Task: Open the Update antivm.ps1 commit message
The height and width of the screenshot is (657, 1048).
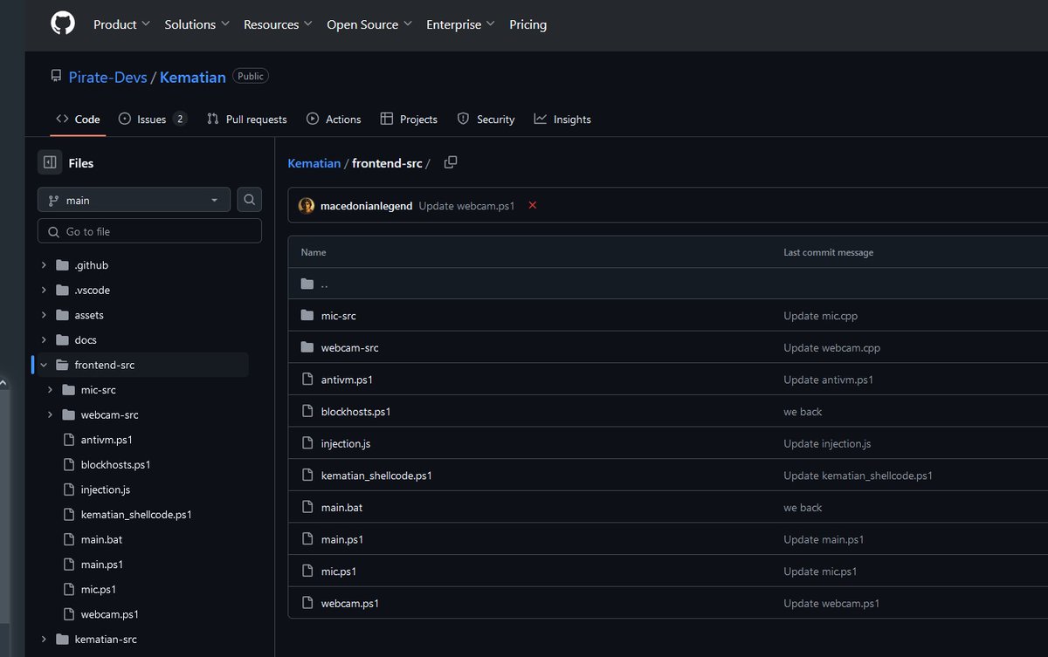Action: [x=829, y=380]
